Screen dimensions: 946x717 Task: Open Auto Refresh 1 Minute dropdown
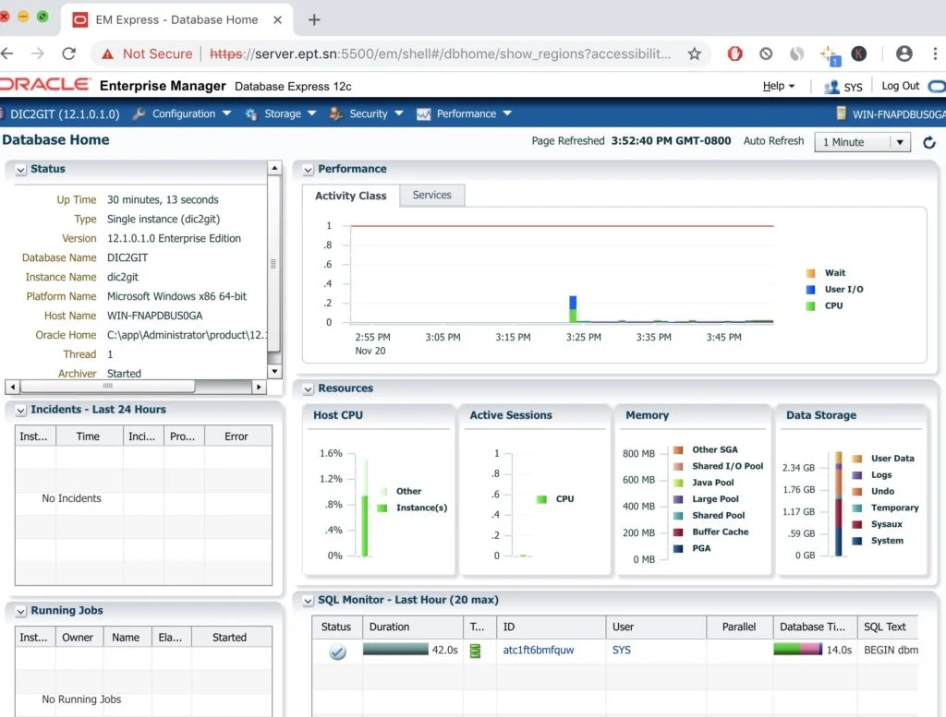(x=862, y=142)
